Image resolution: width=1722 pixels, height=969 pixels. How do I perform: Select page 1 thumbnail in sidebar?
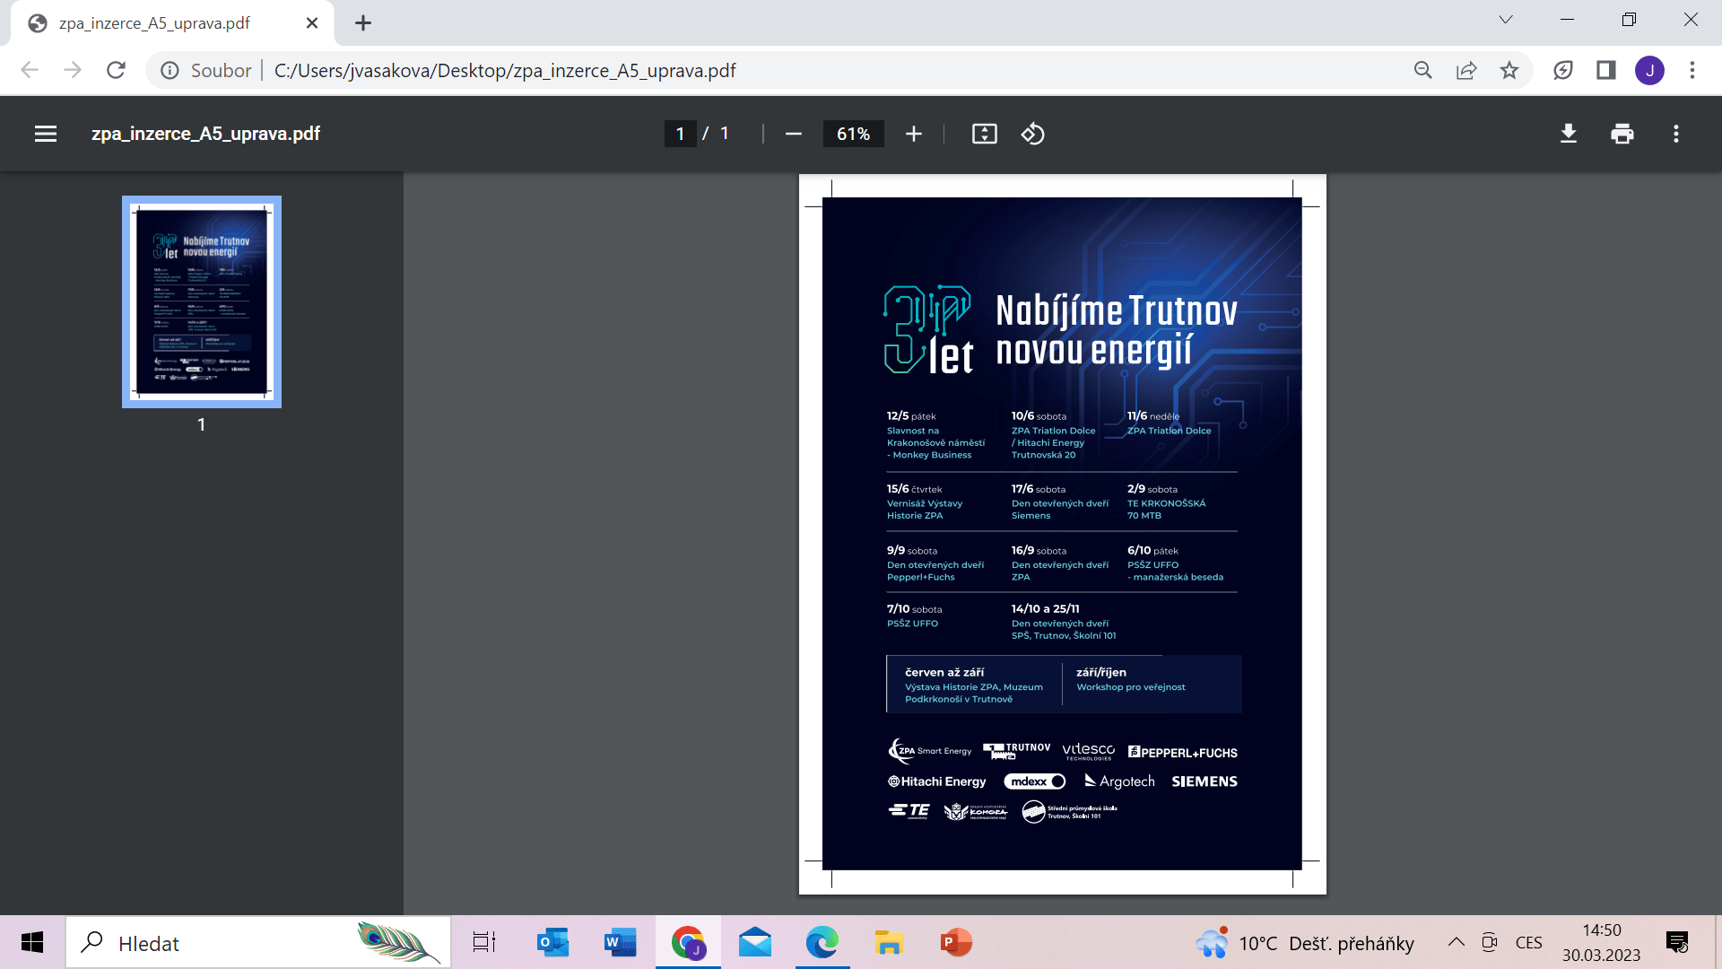coord(202,301)
